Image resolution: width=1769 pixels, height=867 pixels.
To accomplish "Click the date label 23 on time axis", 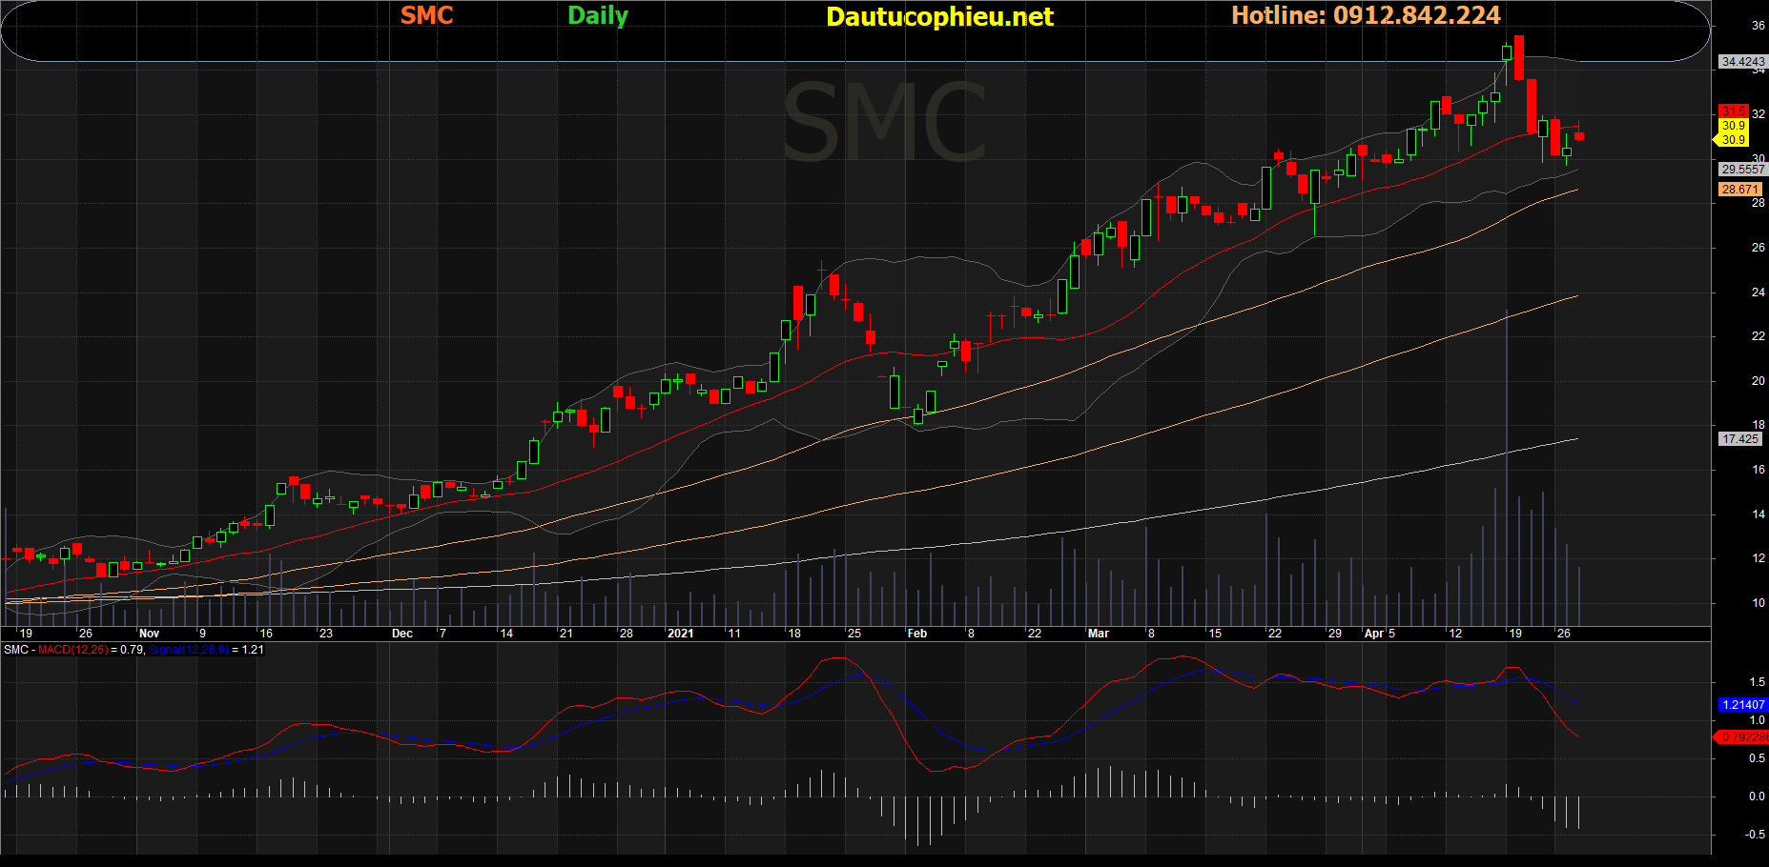I will click(x=326, y=634).
